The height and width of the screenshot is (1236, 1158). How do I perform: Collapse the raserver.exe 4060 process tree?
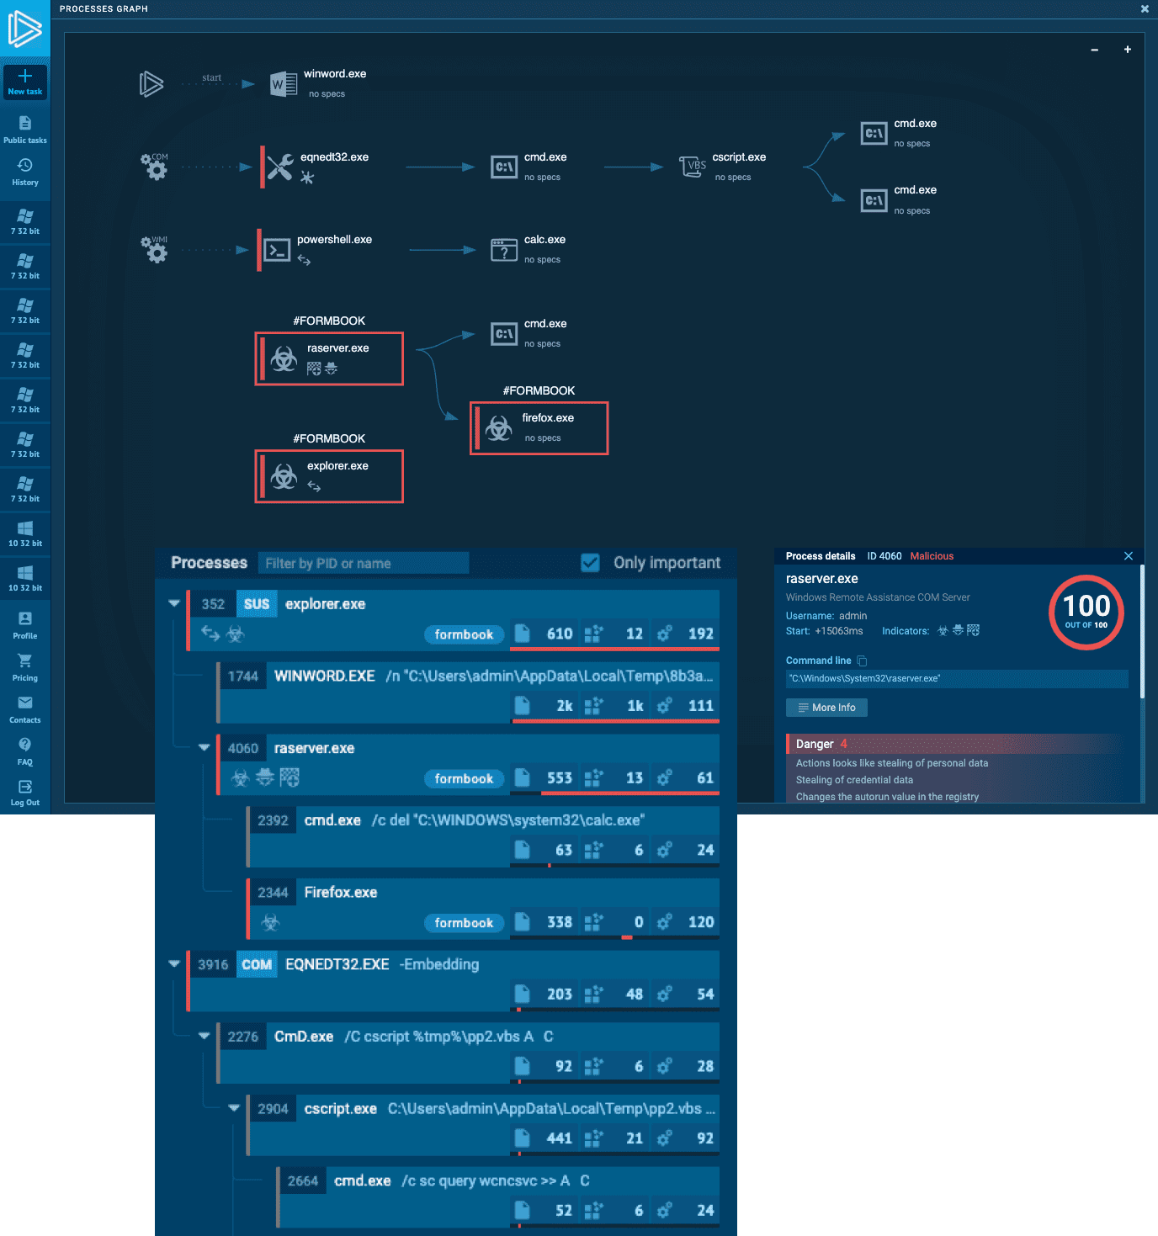click(204, 747)
